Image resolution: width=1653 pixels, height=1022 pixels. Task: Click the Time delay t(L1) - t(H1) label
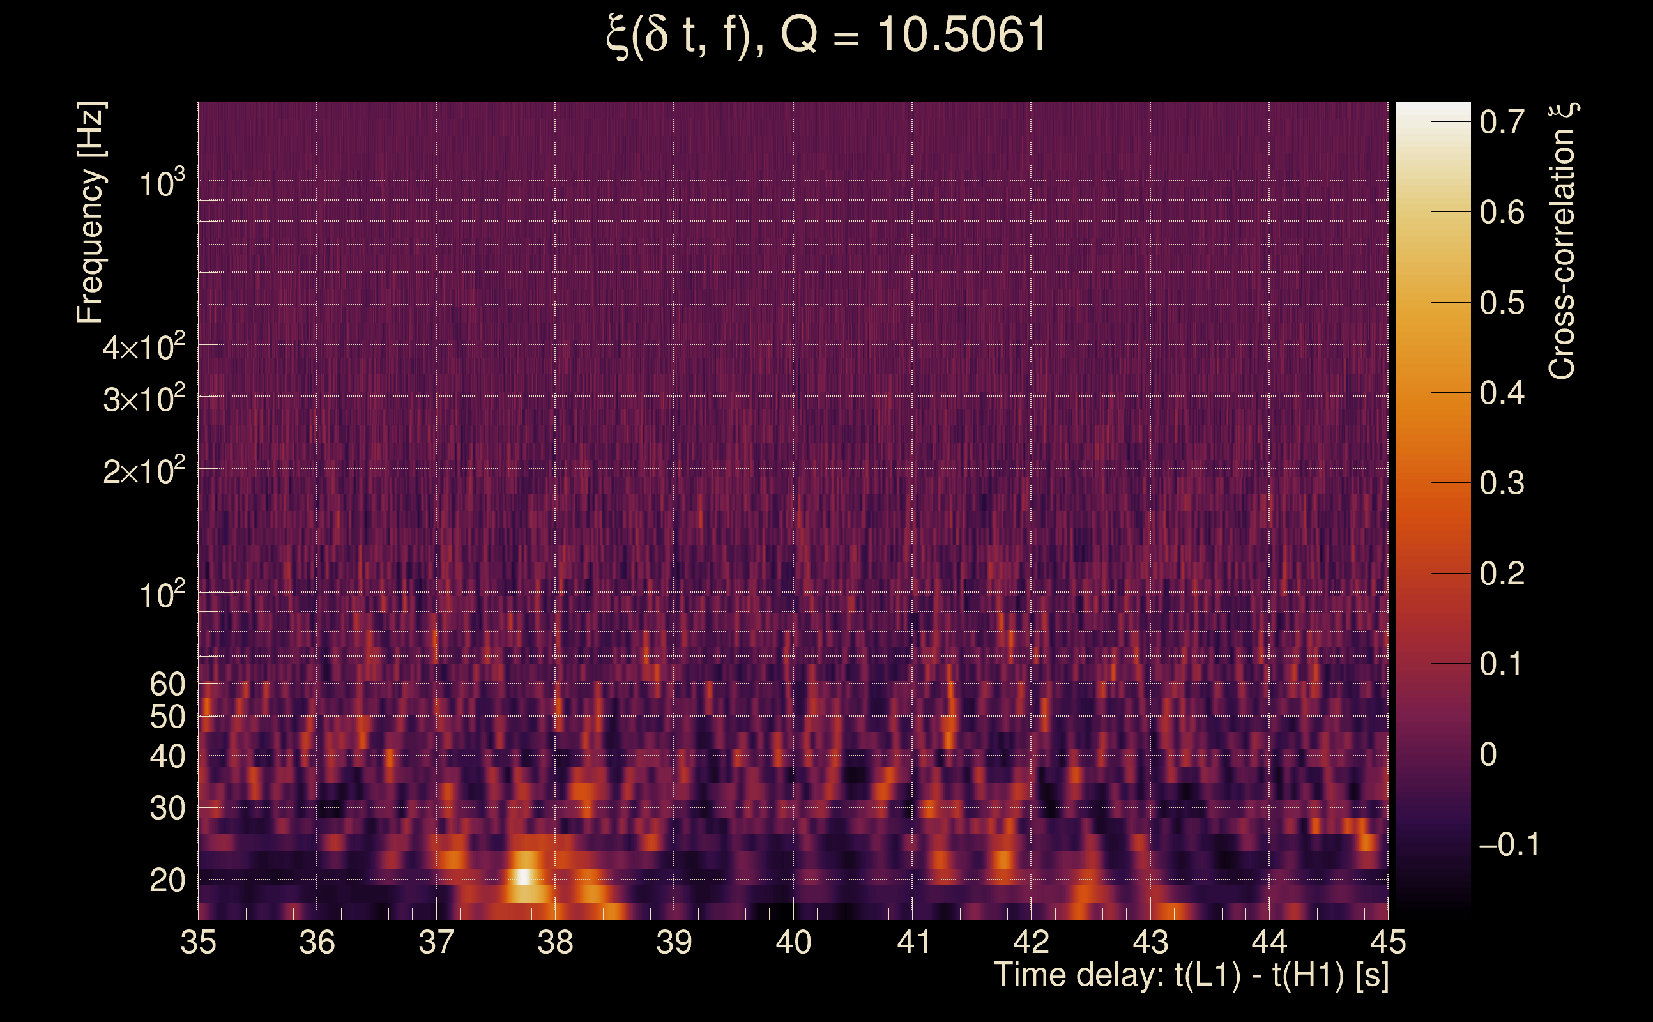(1191, 975)
